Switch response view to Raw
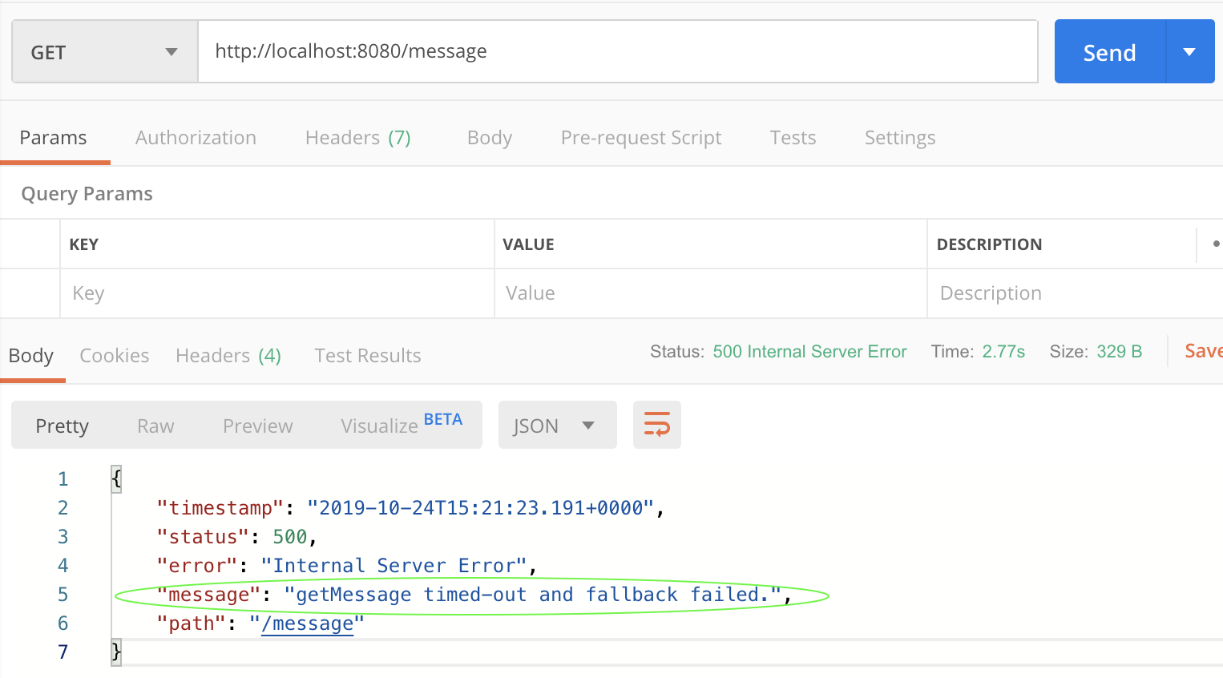Viewport: 1223px width, 678px height. click(x=155, y=426)
